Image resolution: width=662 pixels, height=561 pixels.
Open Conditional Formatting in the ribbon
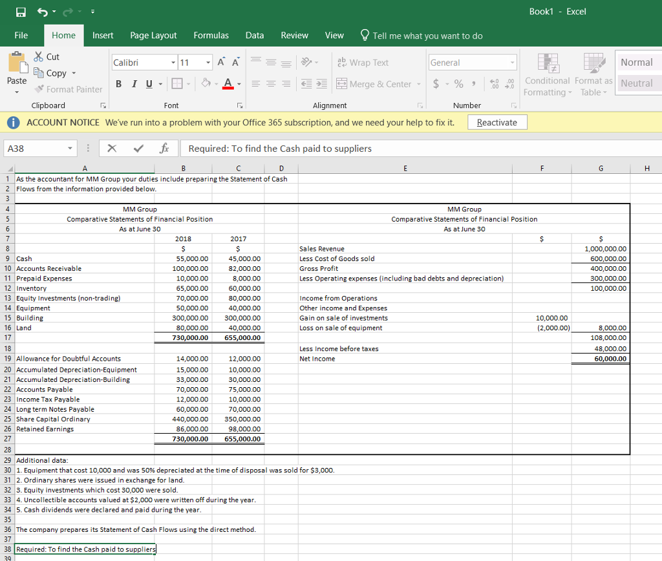click(x=547, y=74)
